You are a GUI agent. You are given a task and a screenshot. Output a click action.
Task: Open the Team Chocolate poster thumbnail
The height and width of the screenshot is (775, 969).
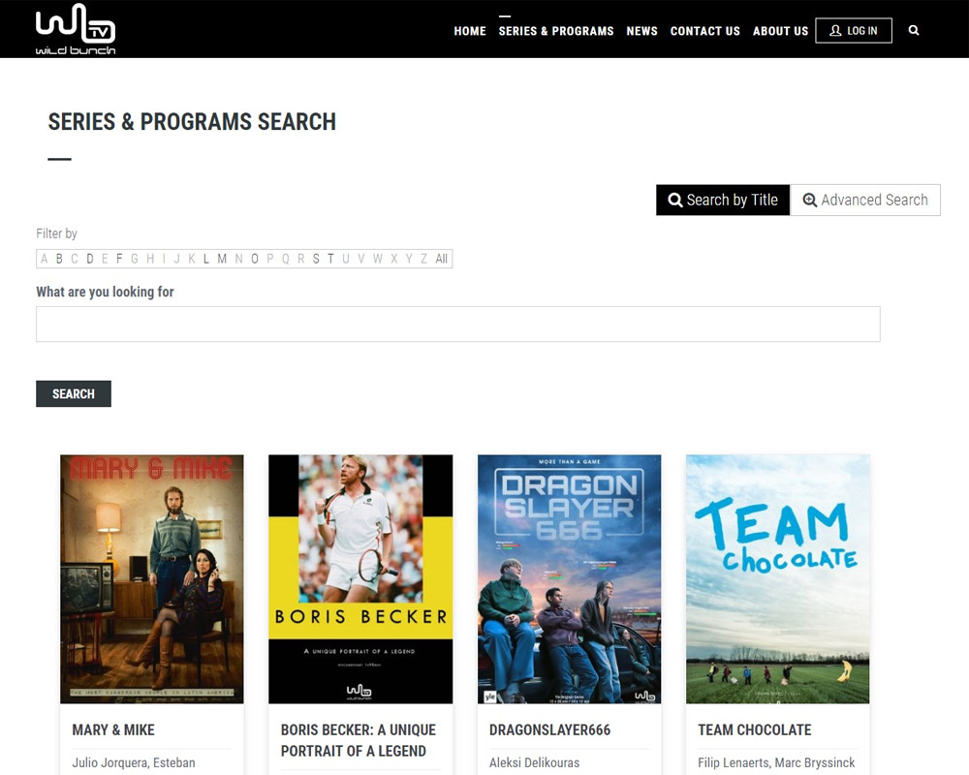click(x=778, y=579)
